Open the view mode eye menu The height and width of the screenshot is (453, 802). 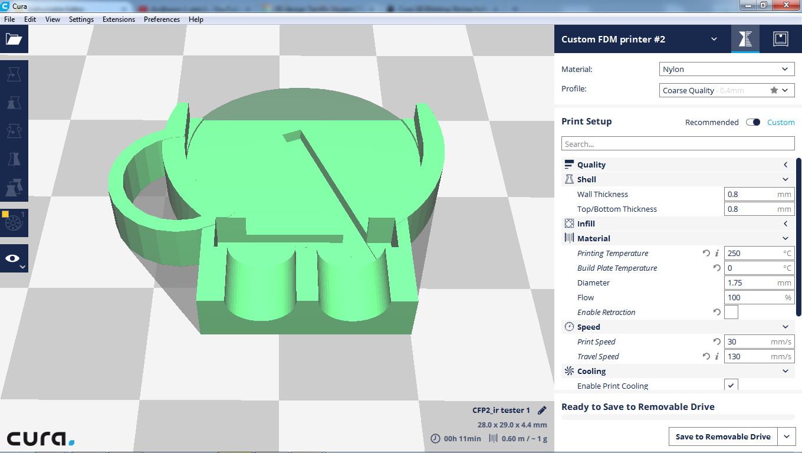[14, 259]
